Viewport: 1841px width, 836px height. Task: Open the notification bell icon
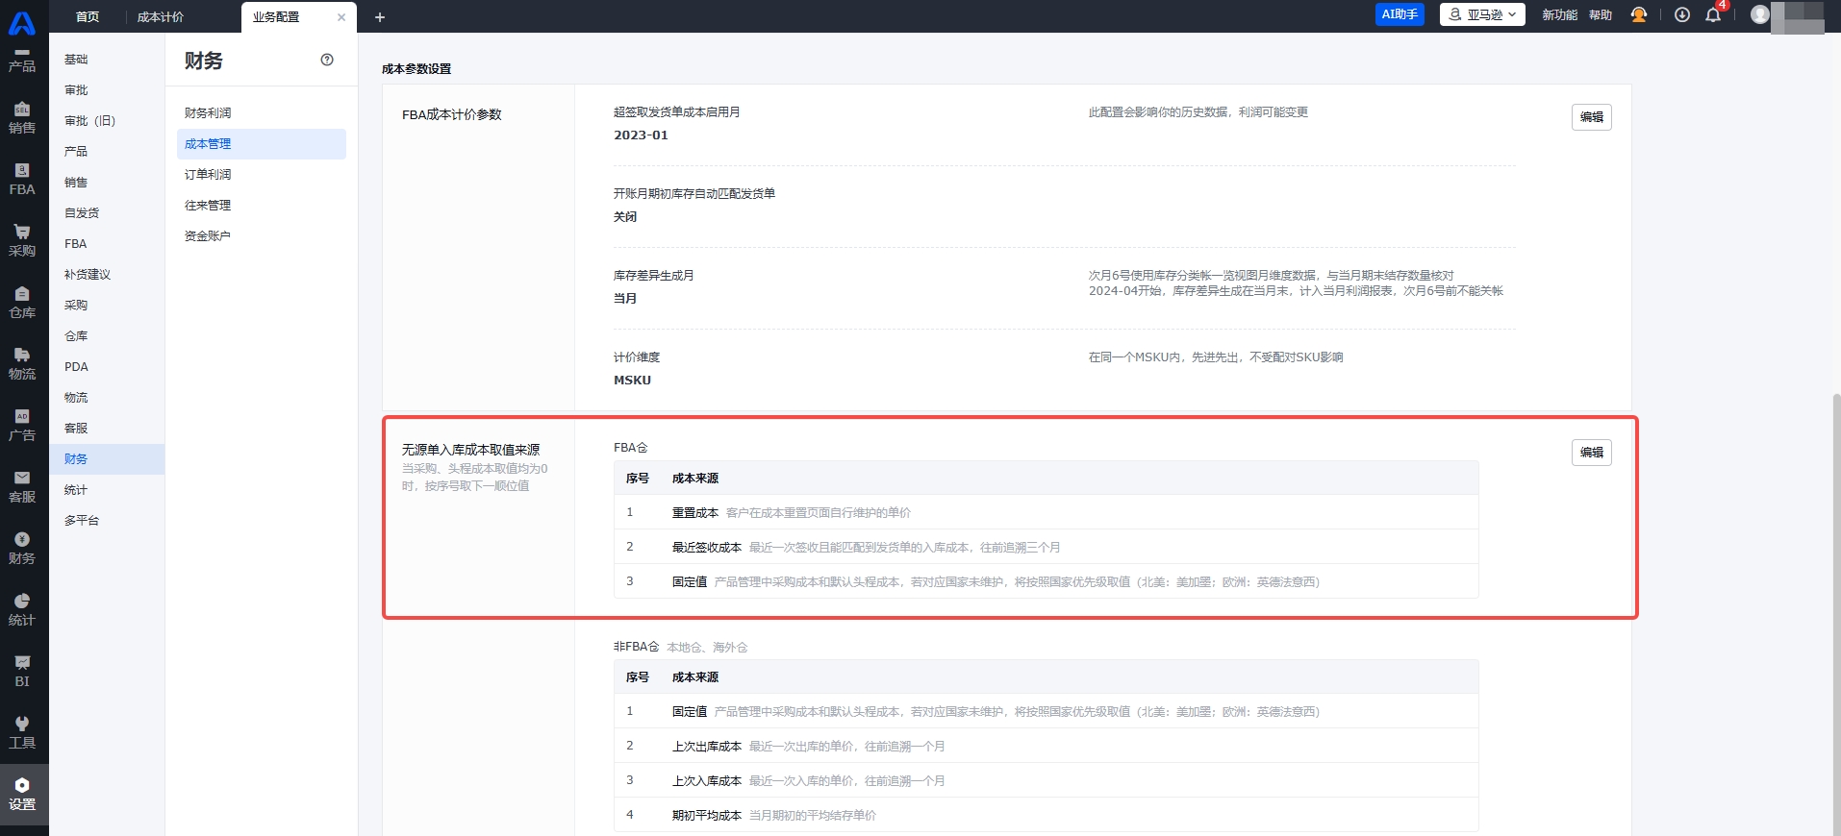click(x=1713, y=14)
